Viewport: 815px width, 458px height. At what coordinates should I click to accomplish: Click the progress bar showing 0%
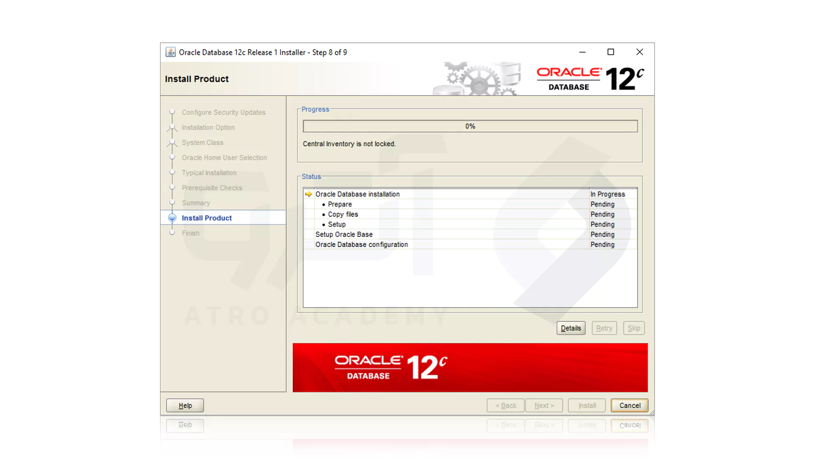pos(470,126)
